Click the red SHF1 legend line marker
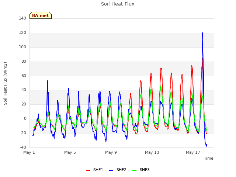 click(88, 170)
